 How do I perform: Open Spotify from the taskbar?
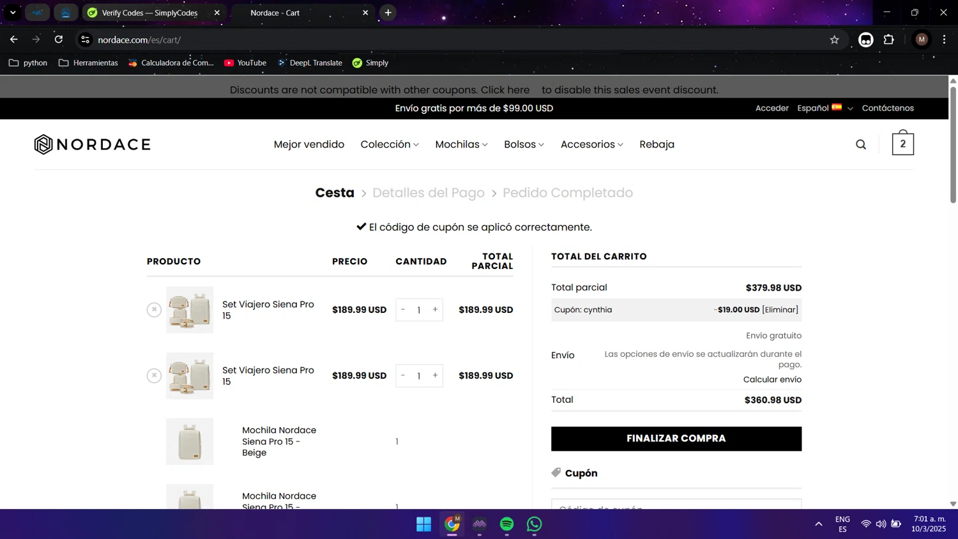point(506,524)
